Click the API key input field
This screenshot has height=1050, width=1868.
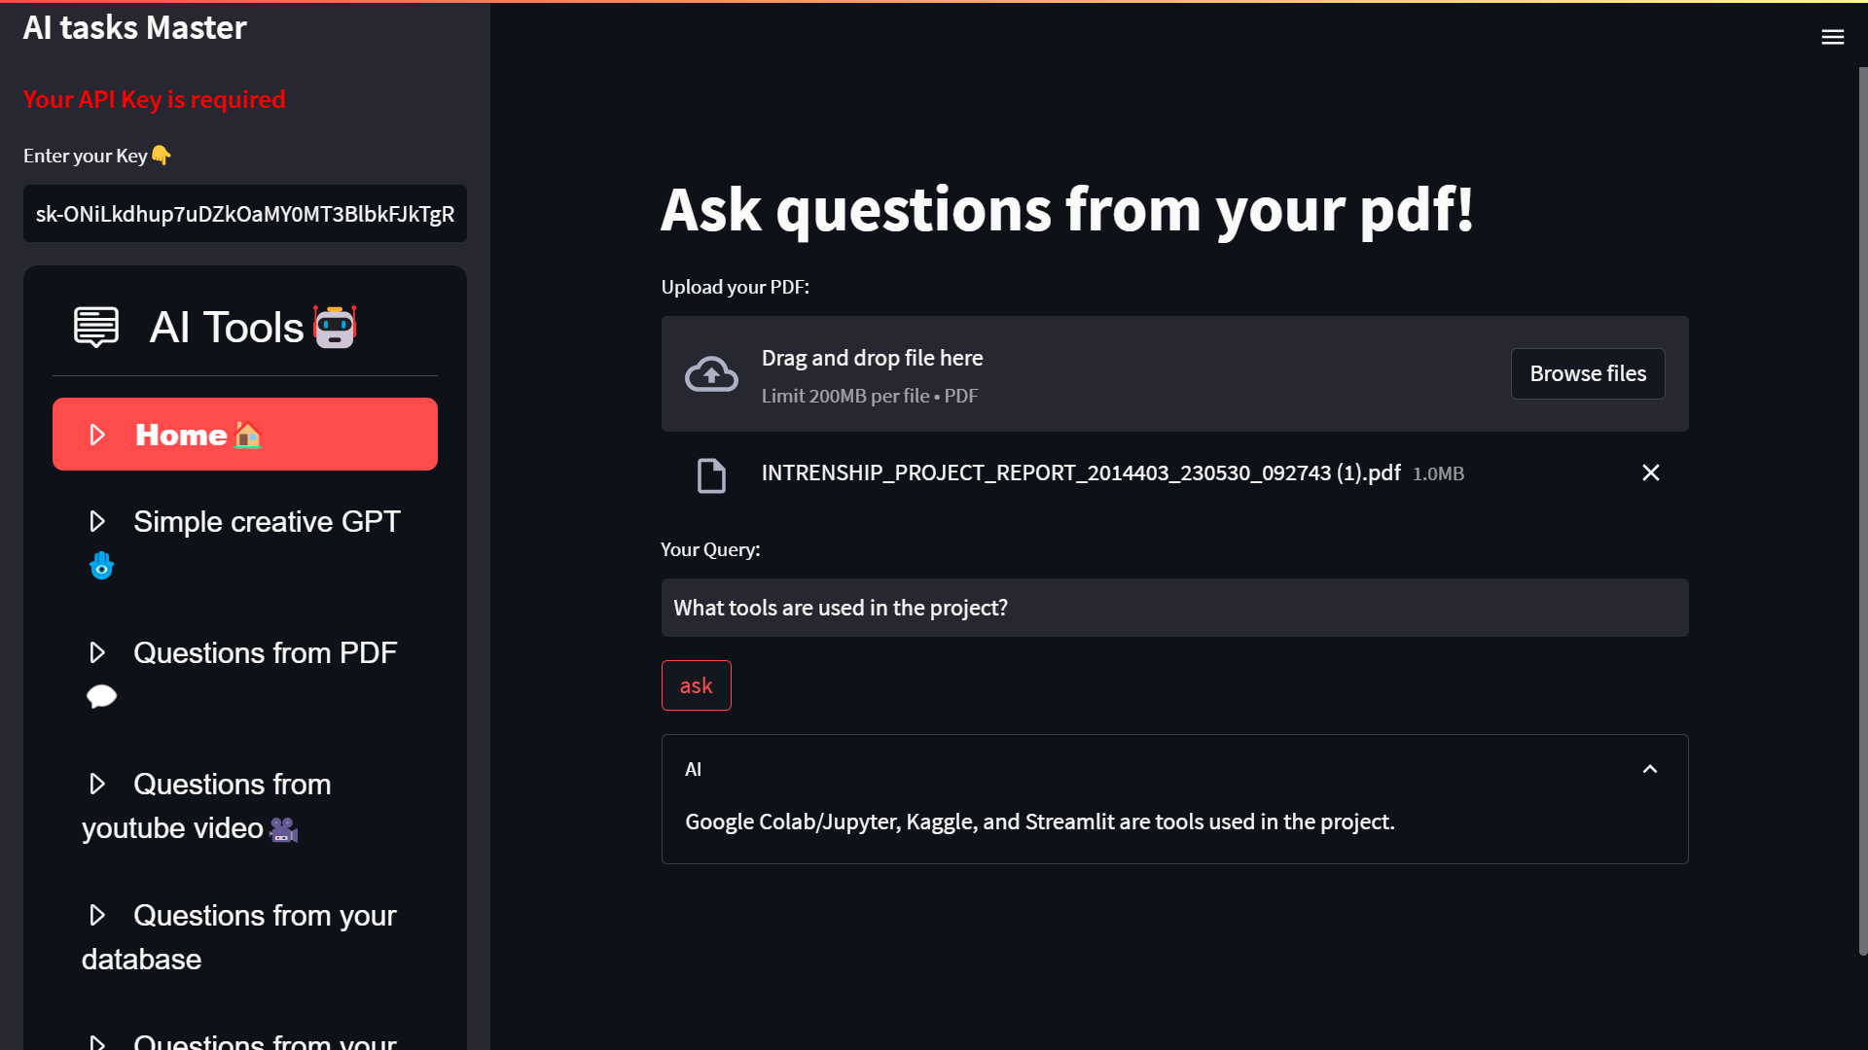pos(244,214)
